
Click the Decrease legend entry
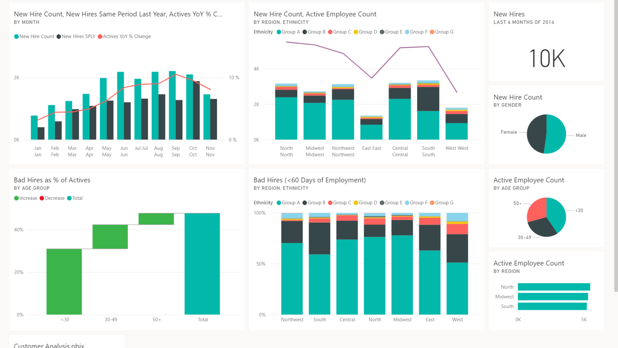[x=52, y=198]
